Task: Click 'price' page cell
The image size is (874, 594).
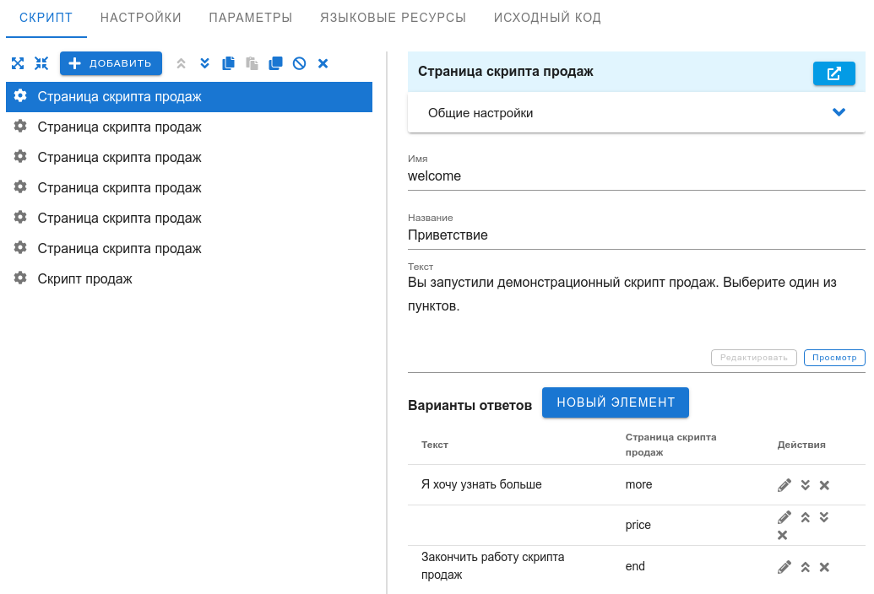Action: [x=638, y=525]
